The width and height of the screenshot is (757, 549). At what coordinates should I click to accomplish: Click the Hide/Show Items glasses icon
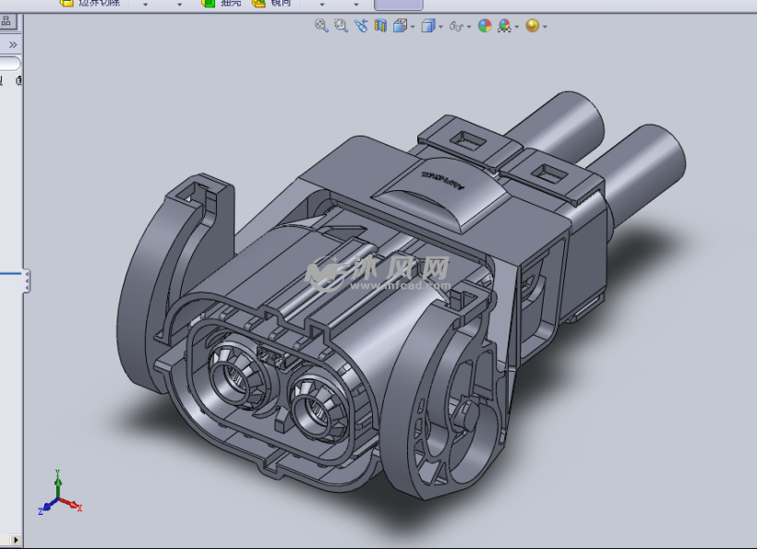coord(456,26)
